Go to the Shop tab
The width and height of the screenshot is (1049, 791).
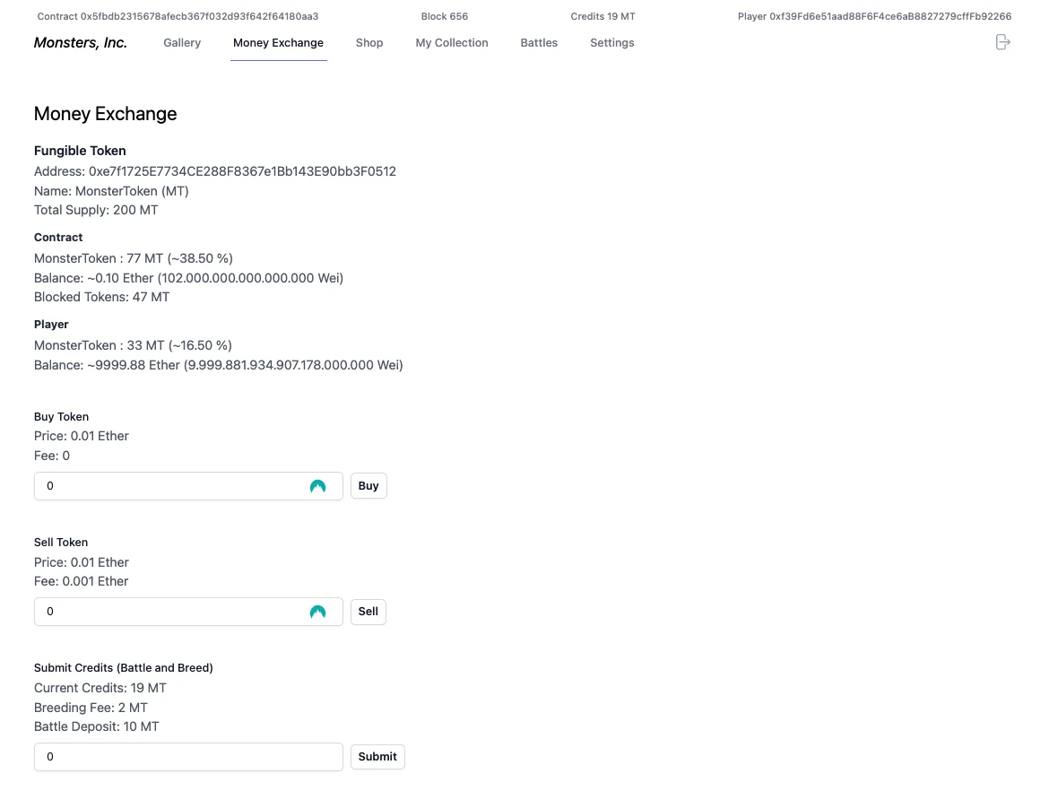tap(369, 43)
